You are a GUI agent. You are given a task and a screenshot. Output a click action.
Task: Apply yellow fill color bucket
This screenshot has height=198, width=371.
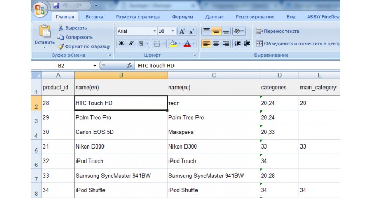click(x=173, y=43)
